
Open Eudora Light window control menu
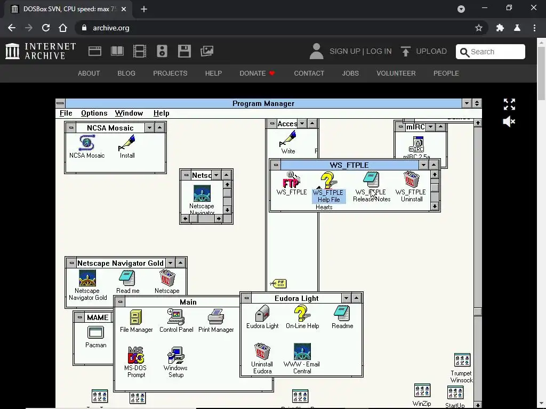point(246,298)
